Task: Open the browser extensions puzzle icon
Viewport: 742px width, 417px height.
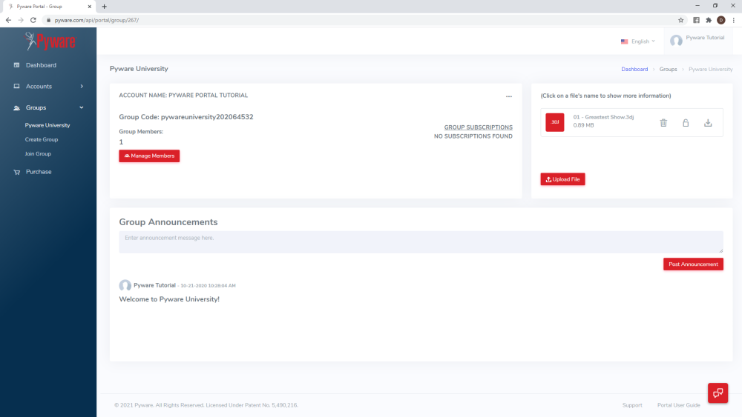Action: coord(709,20)
